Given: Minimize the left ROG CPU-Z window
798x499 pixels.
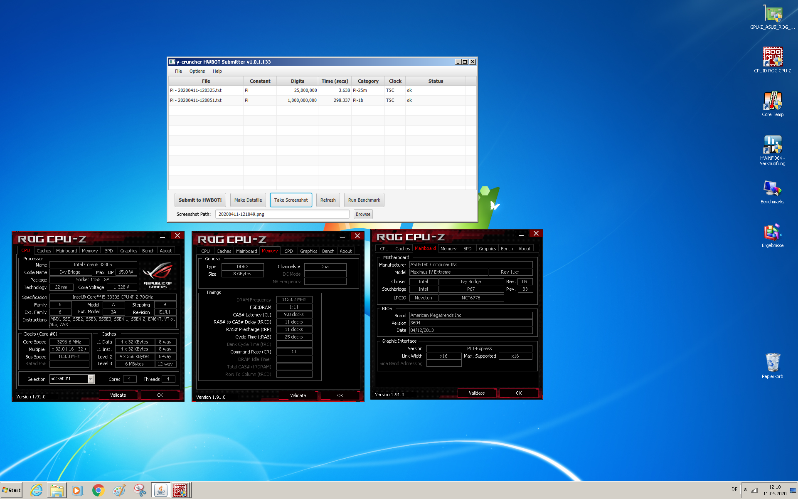Looking at the screenshot, I should tap(163, 237).
